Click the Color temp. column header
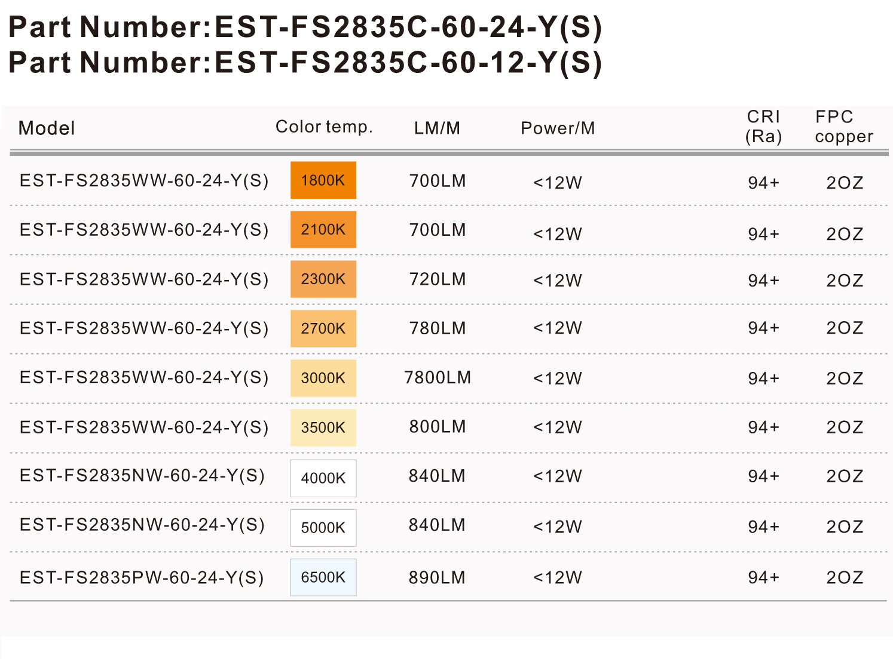Image resolution: width=893 pixels, height=662 pixels. (324, 127)
